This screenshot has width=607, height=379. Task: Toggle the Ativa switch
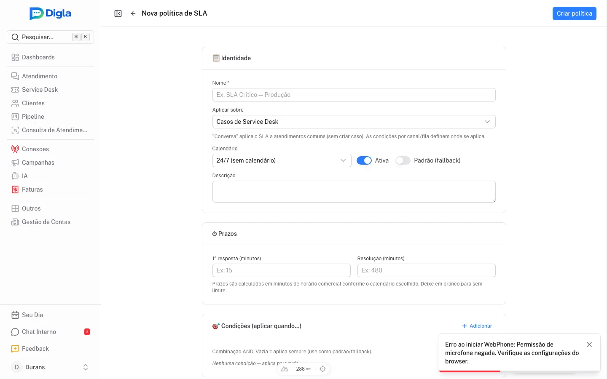pyautogui.click(x=364, y=160)
